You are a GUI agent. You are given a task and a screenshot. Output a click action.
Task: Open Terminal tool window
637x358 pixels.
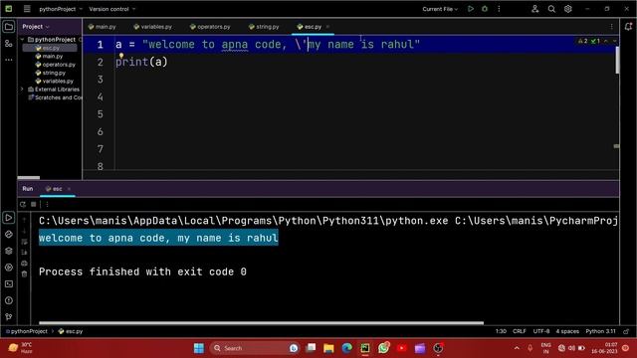click(9, 284)
